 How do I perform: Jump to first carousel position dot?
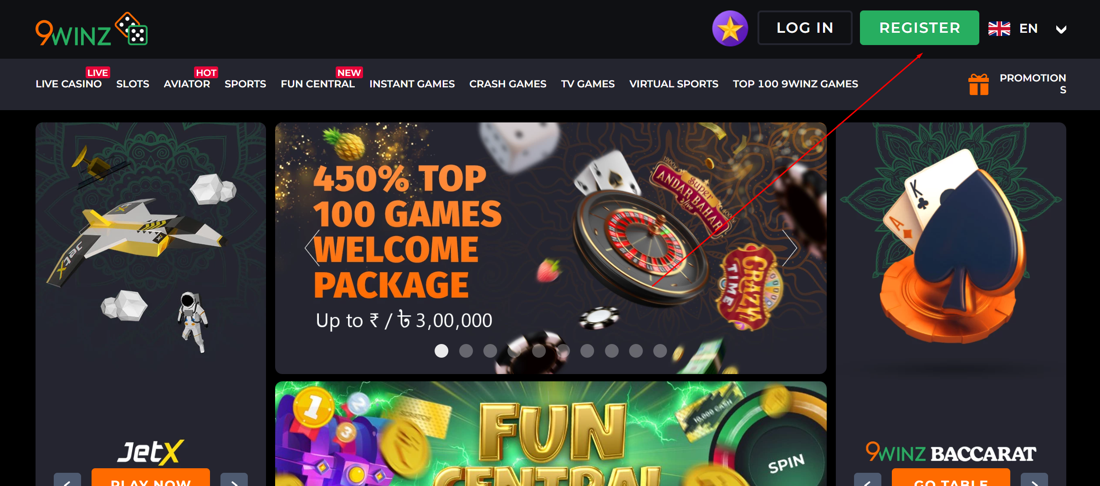[441, 351]
